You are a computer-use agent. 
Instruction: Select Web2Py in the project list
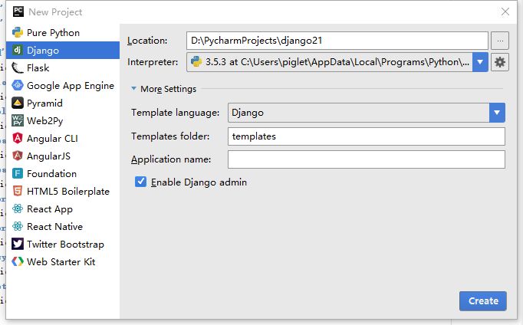tap(63, 120)
